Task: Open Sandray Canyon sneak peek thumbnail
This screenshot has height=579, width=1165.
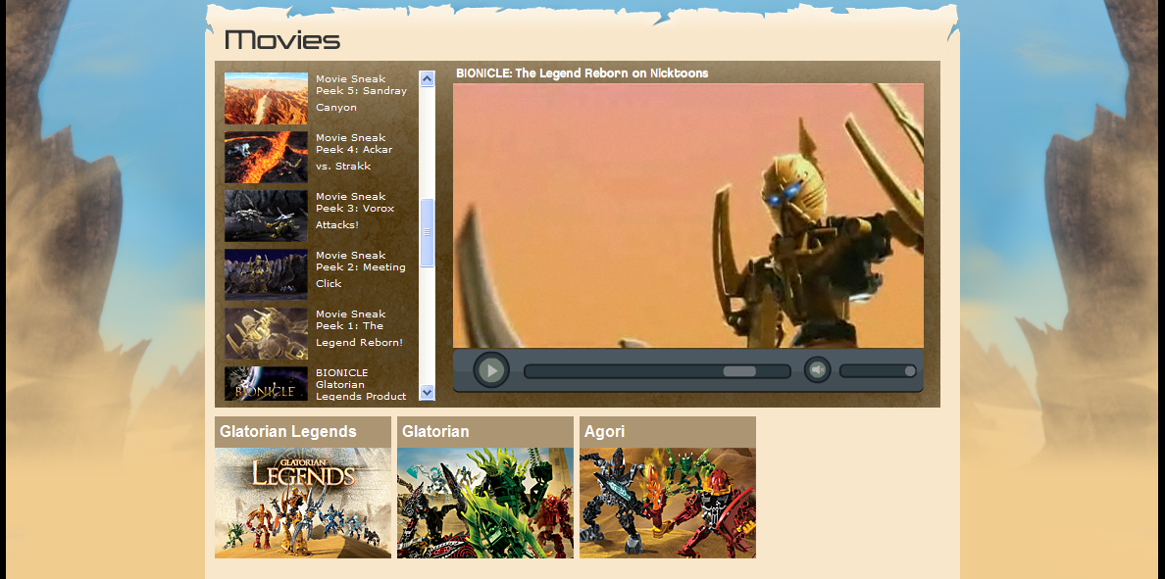Action: click(x=266, y=98)
